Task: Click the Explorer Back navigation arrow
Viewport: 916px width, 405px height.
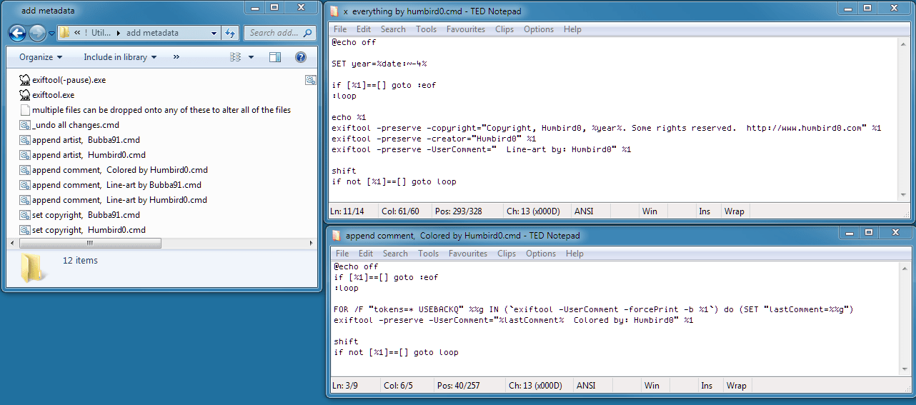Action: [17, 33]
